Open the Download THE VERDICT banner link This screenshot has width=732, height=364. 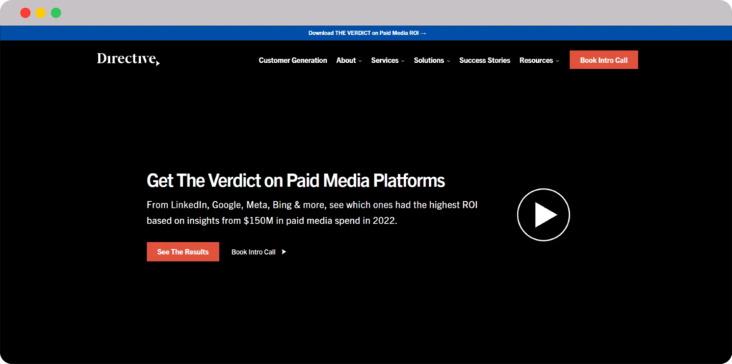pos(363,33)
